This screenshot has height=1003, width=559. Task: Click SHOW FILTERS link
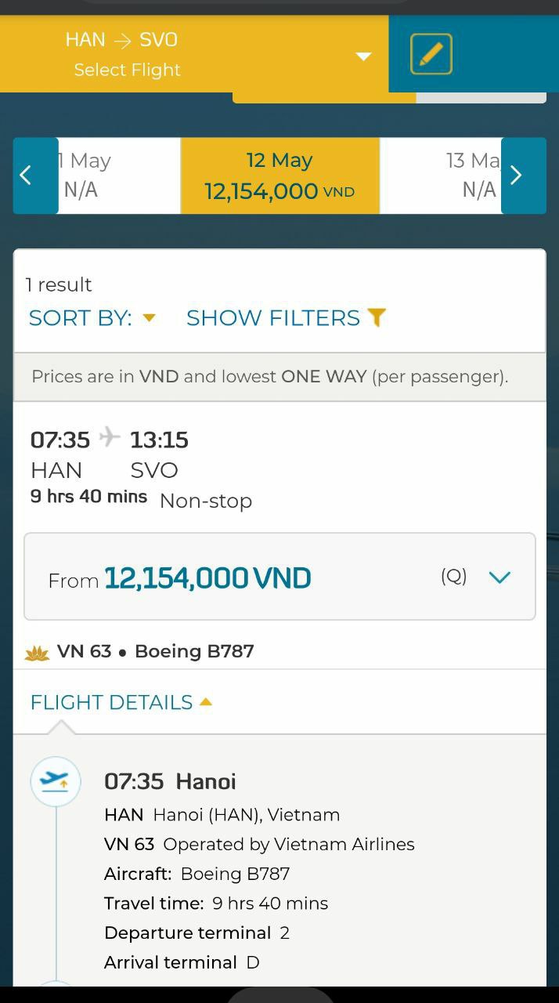[273, 317]
